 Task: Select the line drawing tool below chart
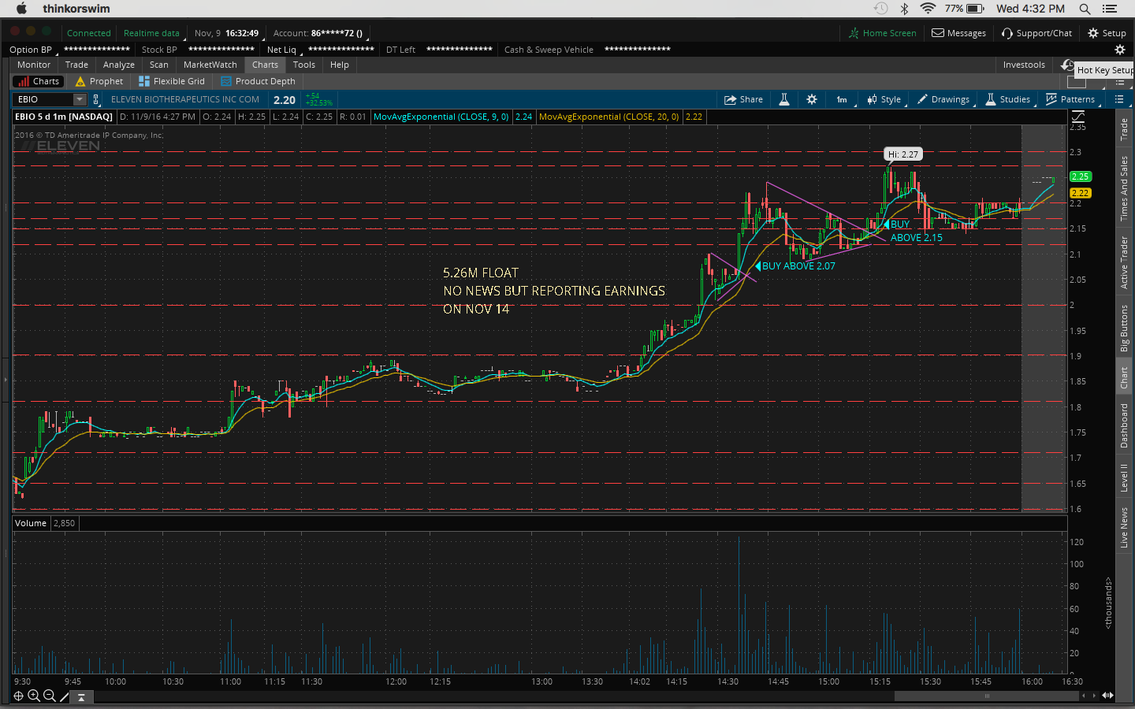click(x=65, y=696)
